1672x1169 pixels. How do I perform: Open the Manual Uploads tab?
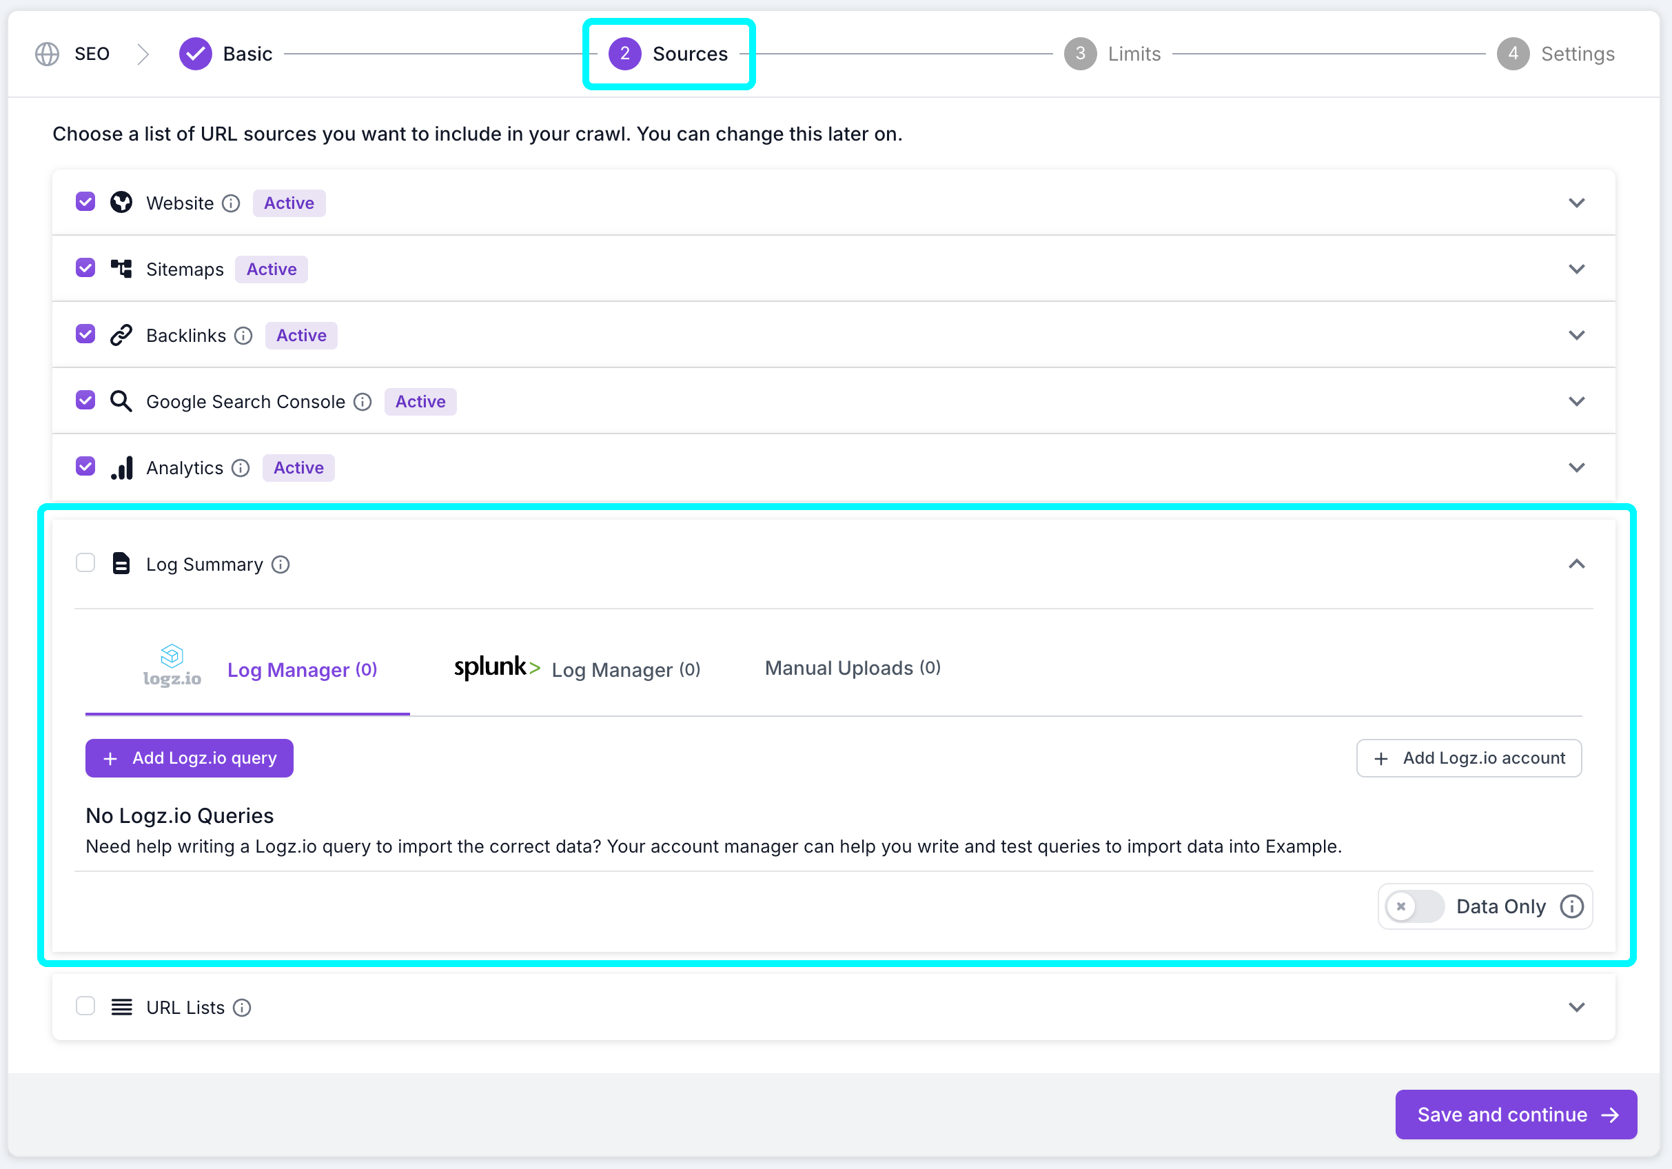(x=852, y=668)
